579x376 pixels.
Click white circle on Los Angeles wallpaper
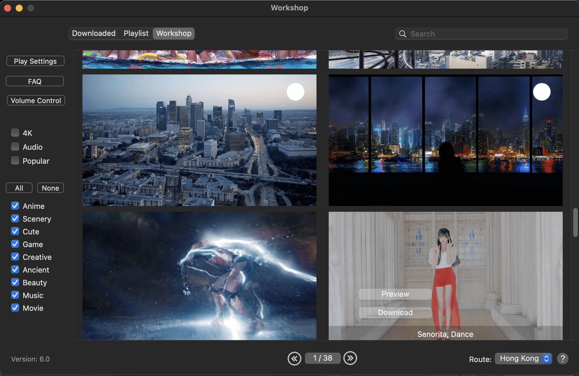[x=295, y=92]
